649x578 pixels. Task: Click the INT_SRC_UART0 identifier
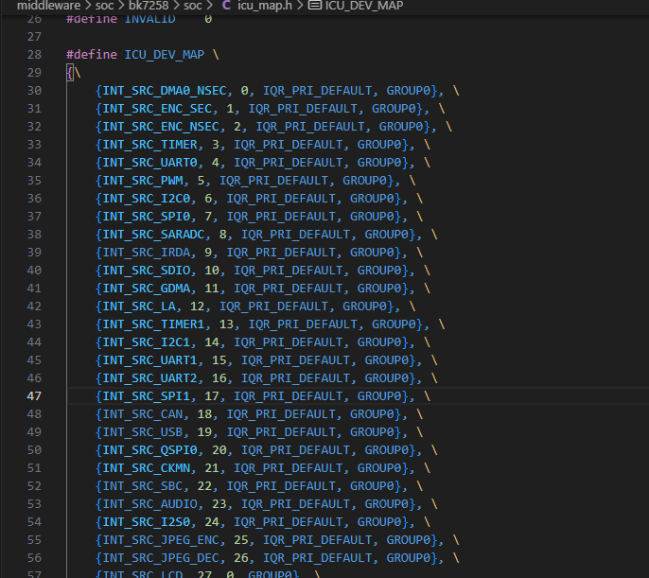[149, 162]
